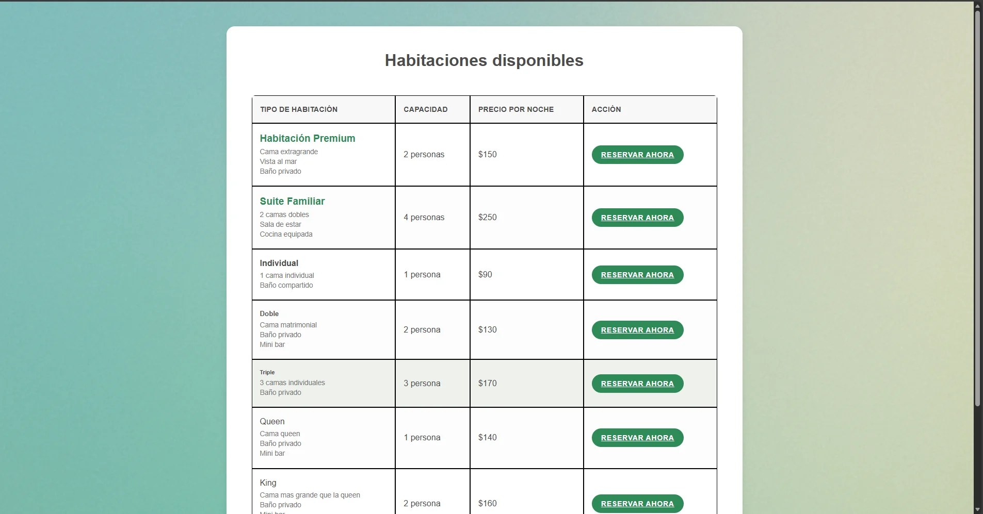This screenshot has width=983, height=514.
Task: Select the Precio por Noche header
Action: pyautogui.click(x=515, y=109)
